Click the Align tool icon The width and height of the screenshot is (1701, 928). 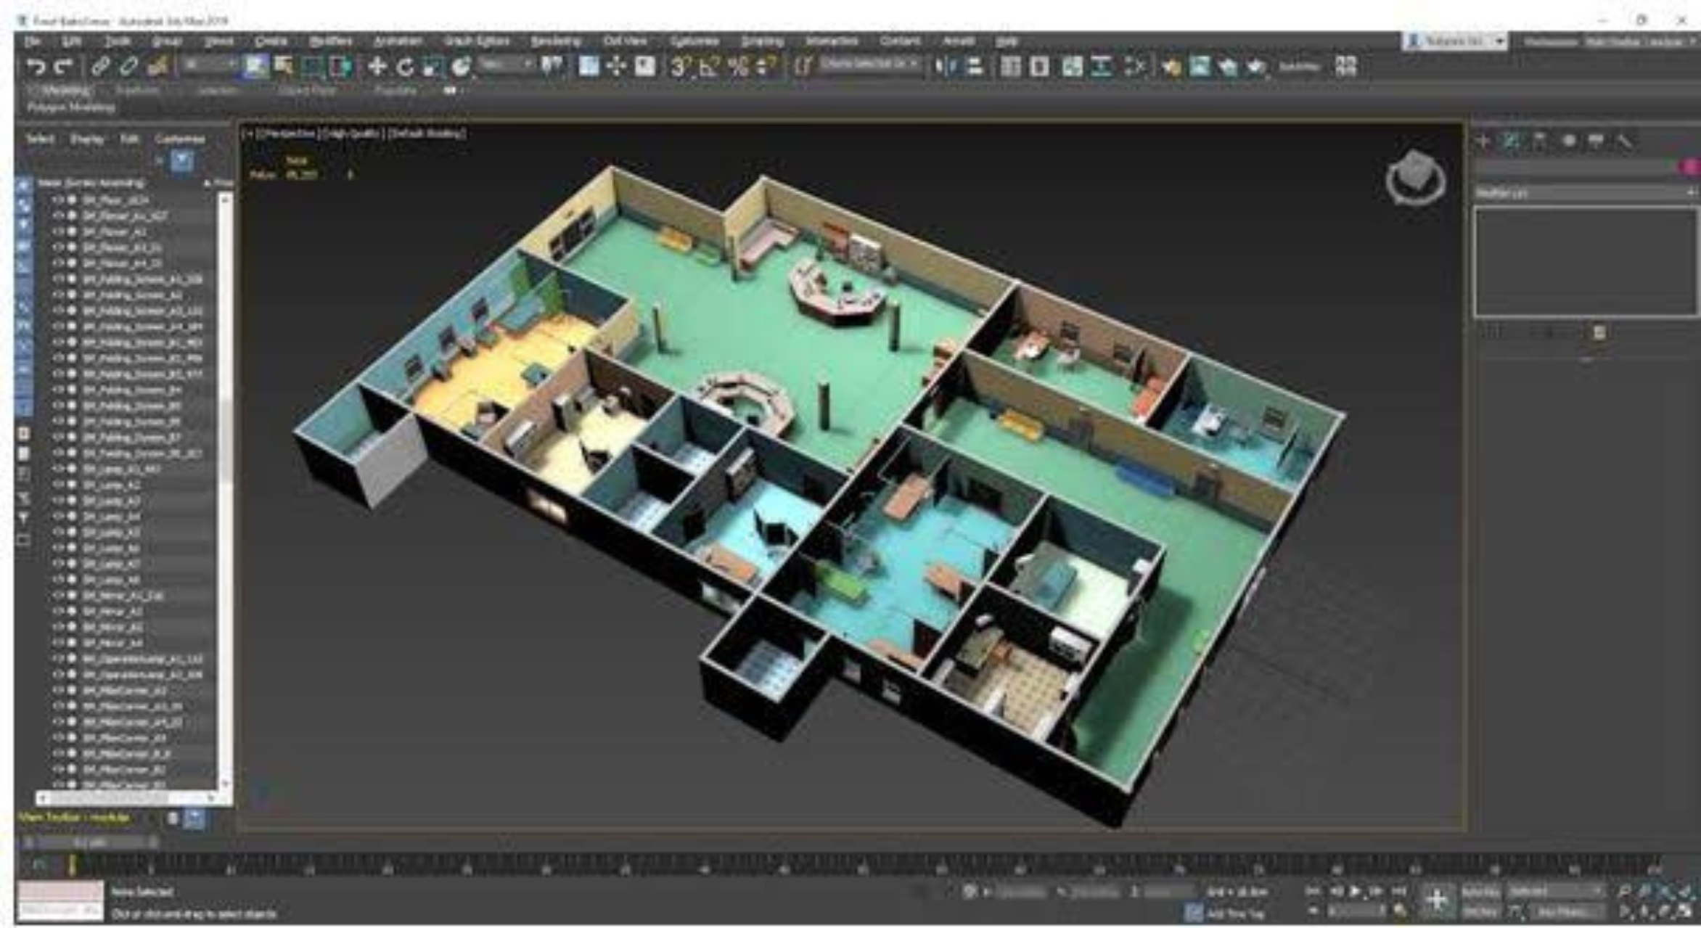[975, 67]
